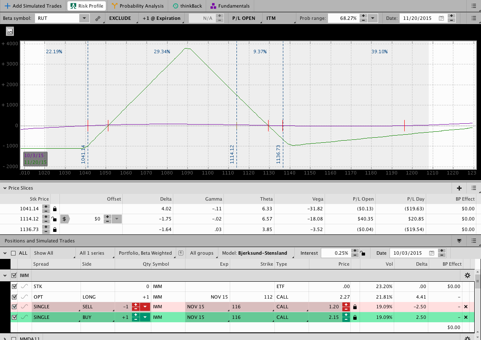Toggle the ALL positions checkbox
Viewport: 481px width, 340px height.
click(13, 253)
